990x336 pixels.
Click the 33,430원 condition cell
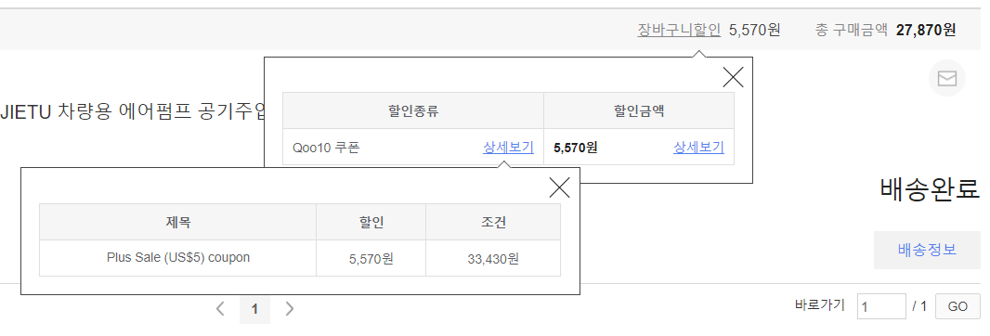493,258
